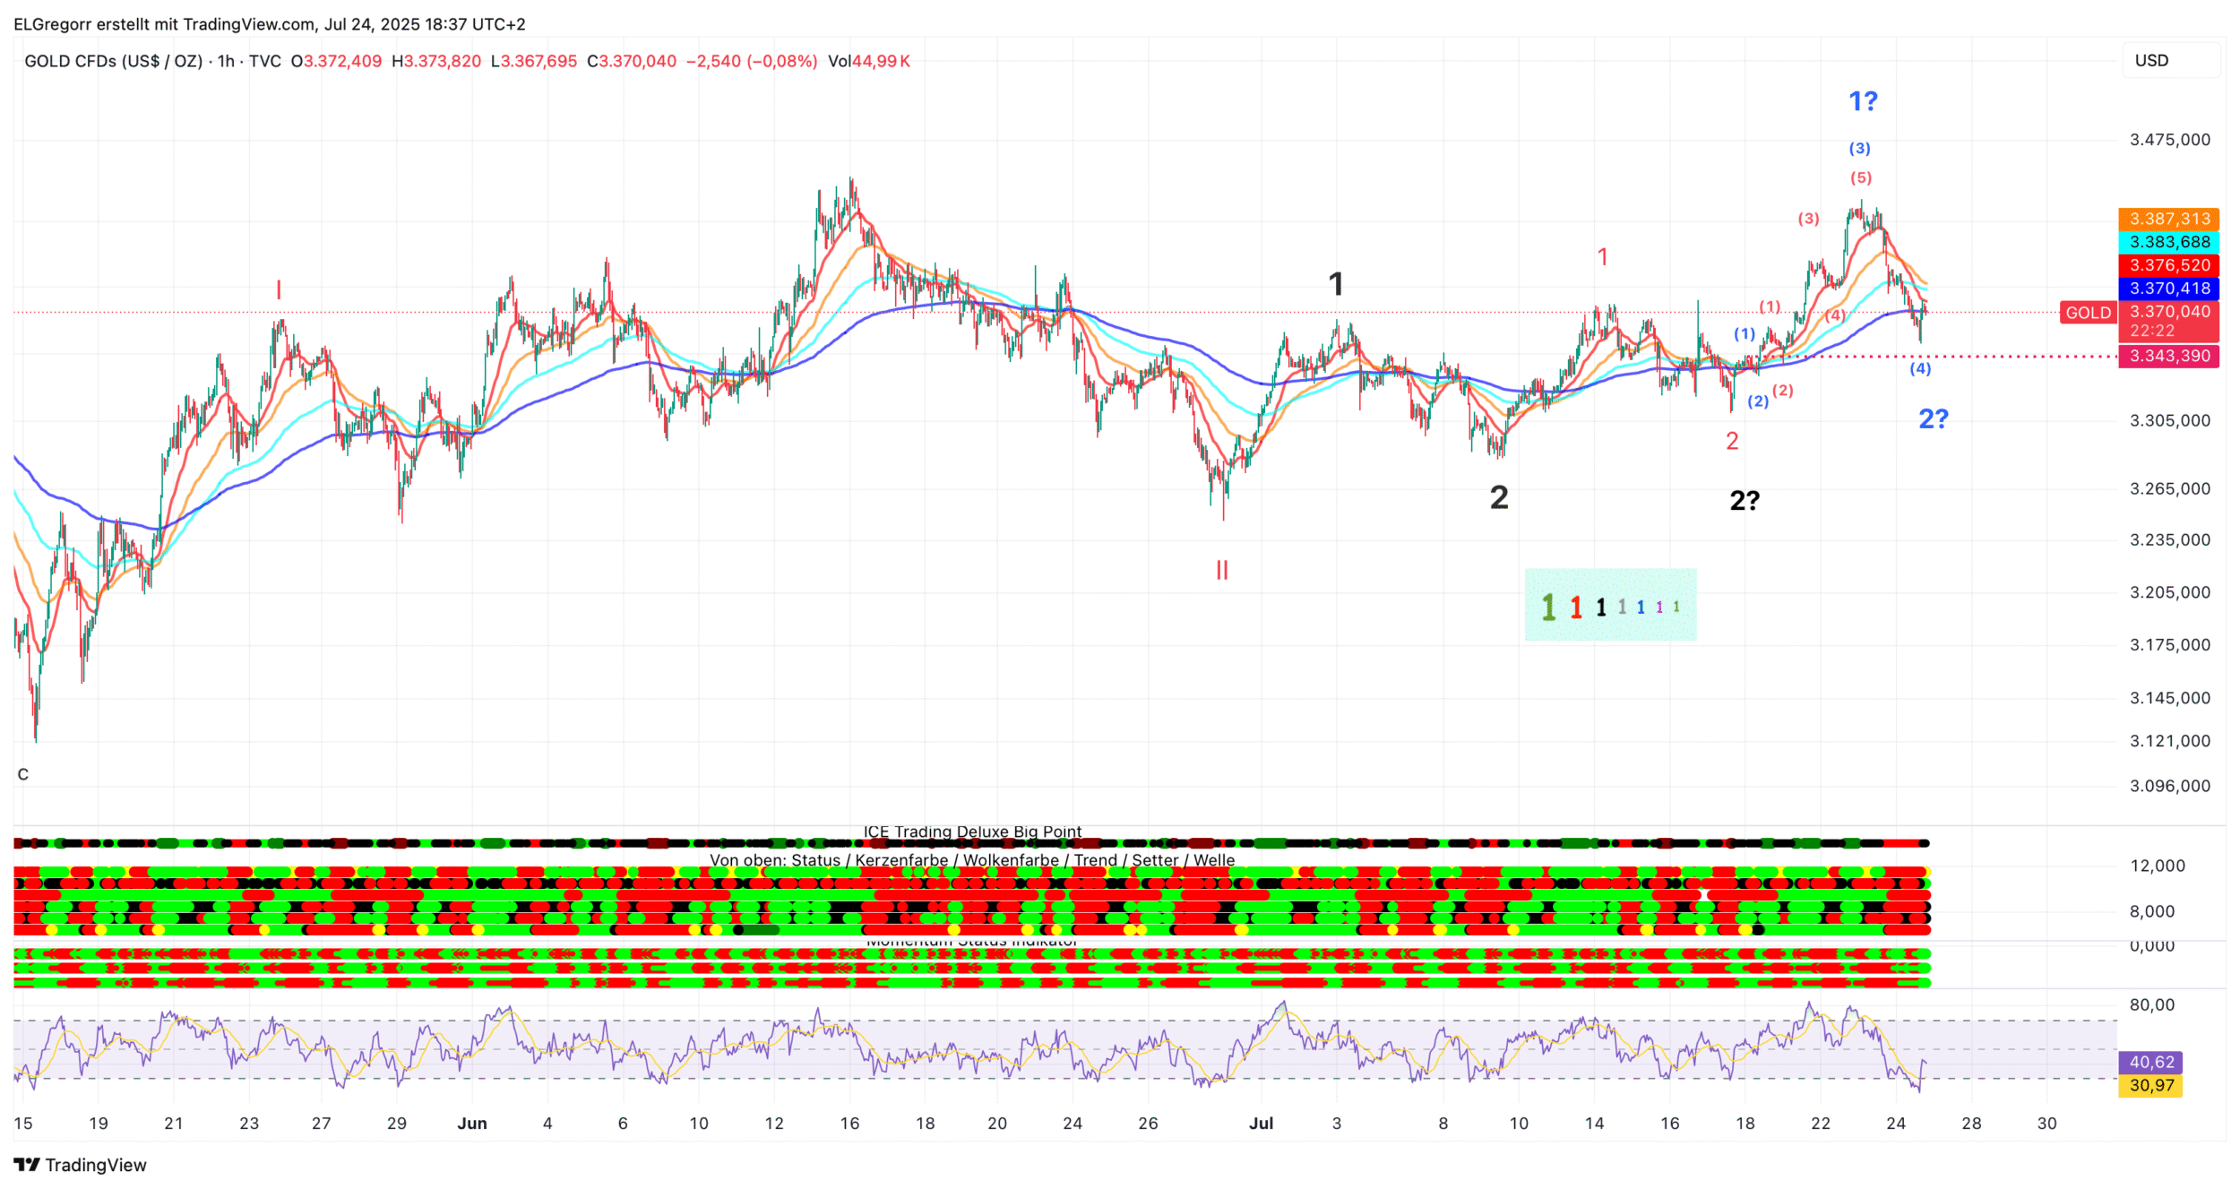Screen dimensions: 2240x1189
Task: Select the red II wave marker
Action: tap(1221, 570)
